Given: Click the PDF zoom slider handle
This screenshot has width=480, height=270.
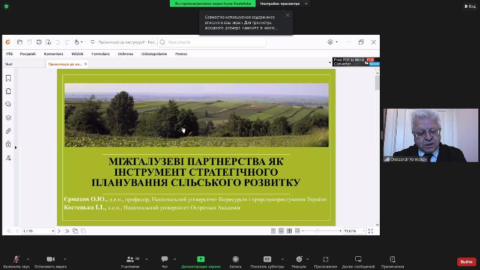Looking at the screenshot, I should click(317, 231).
